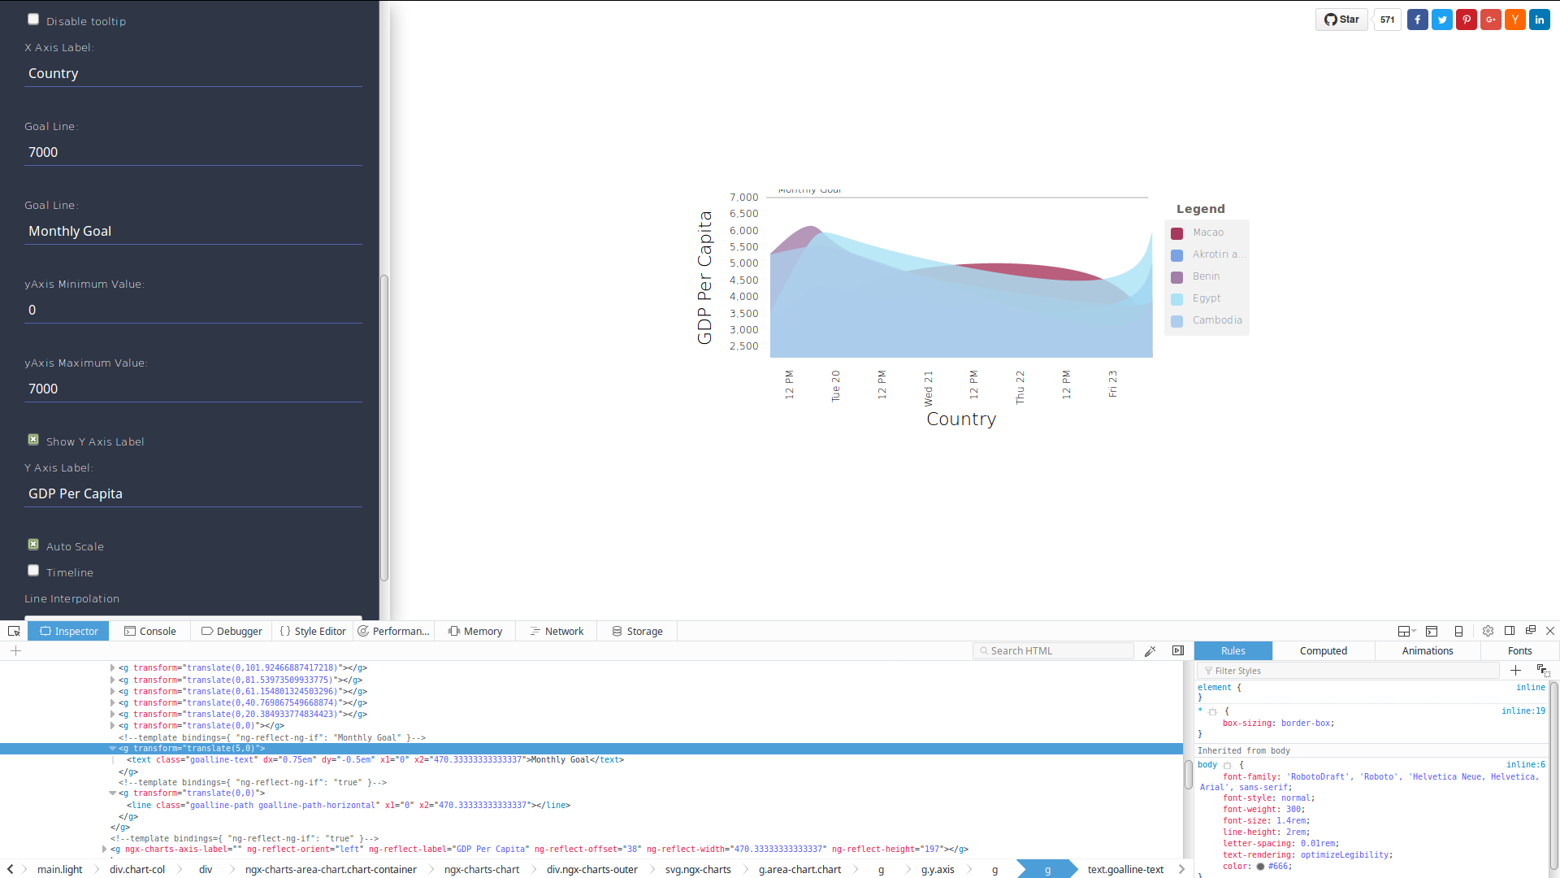Click the element picker icon in devtools
This screenshot has width=1560, height=878.
tap(14, 631)
